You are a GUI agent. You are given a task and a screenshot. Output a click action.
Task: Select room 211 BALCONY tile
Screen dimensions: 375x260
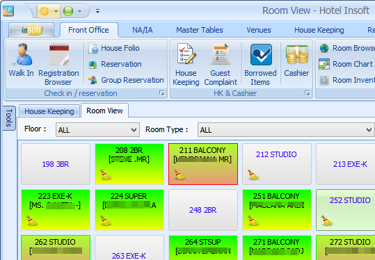coord(203,164)
